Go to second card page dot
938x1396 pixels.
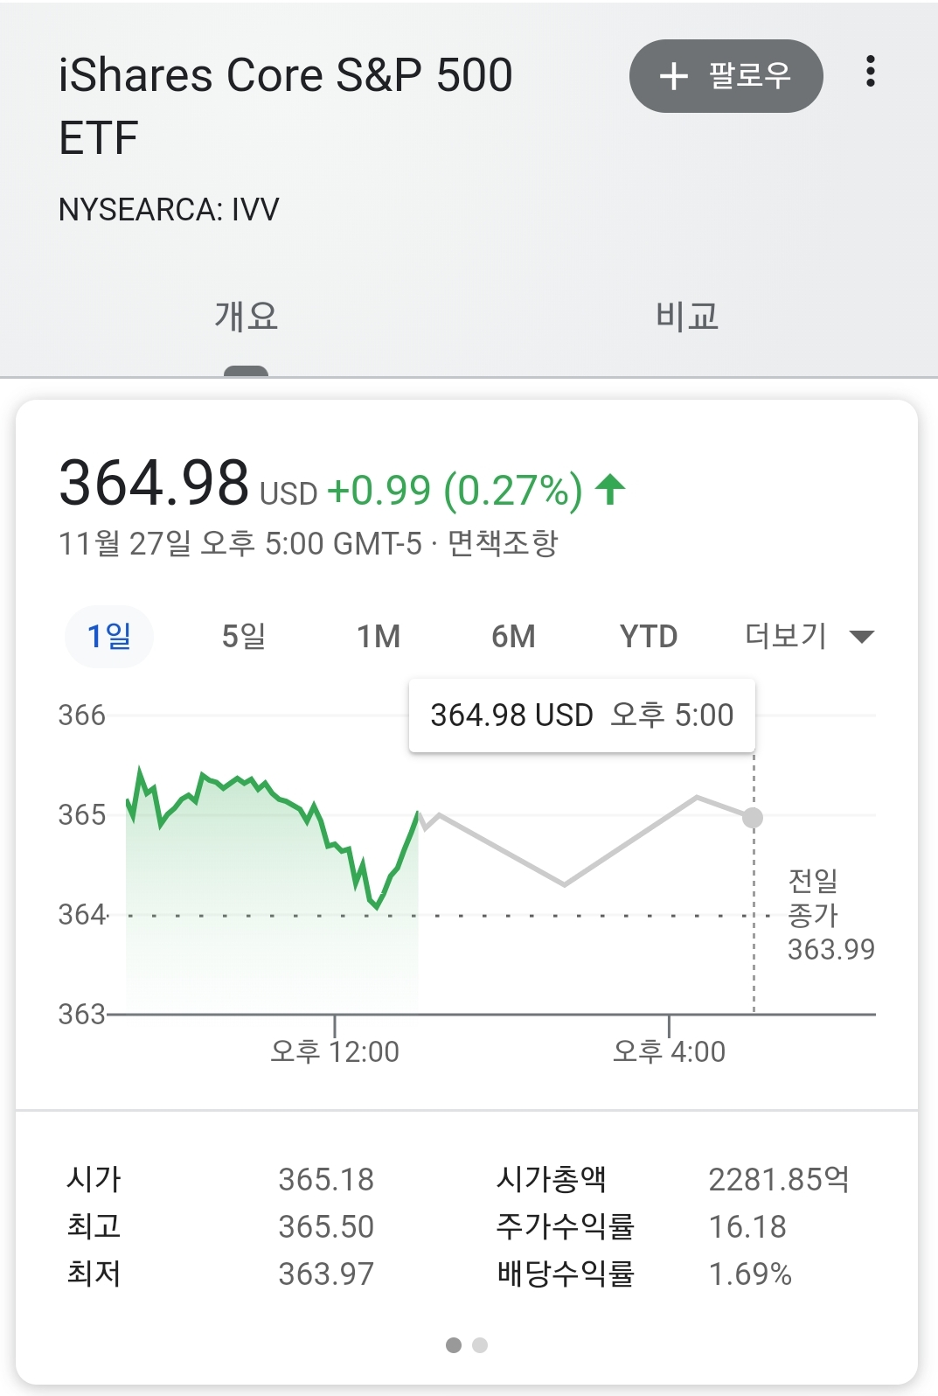pyautogui.click(x=480, y=1345)
